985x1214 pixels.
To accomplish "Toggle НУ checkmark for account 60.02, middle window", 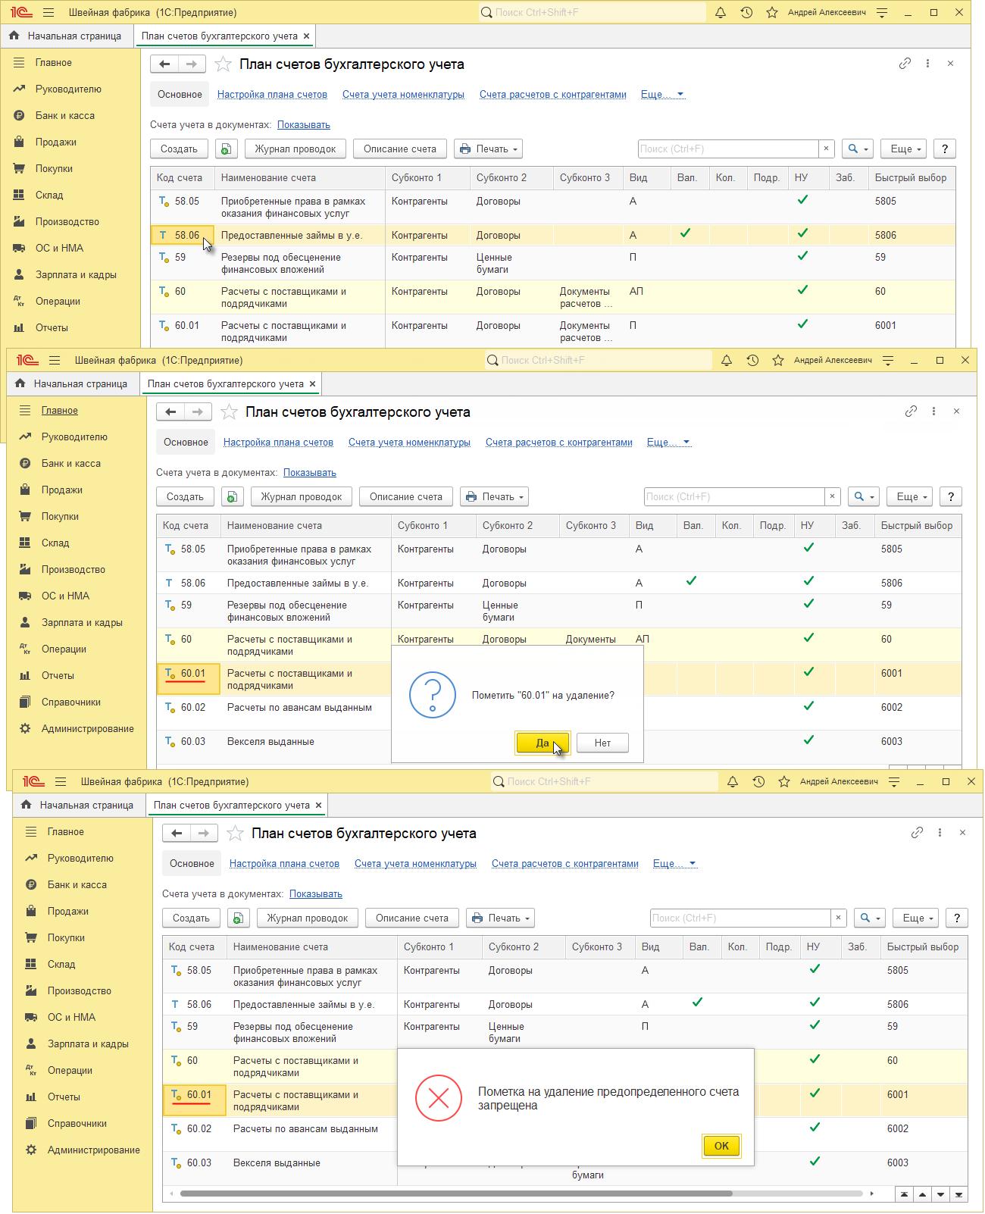I will pyautogui.click(x=808, y=706).
